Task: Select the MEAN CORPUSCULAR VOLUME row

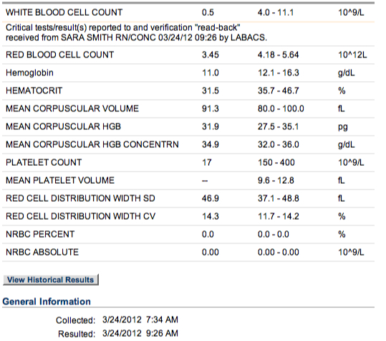Action: click(x=188, y=109)
